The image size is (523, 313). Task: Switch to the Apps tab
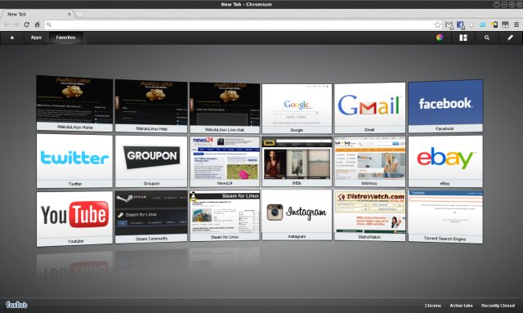pyautogui.click(x=36, y=38)
